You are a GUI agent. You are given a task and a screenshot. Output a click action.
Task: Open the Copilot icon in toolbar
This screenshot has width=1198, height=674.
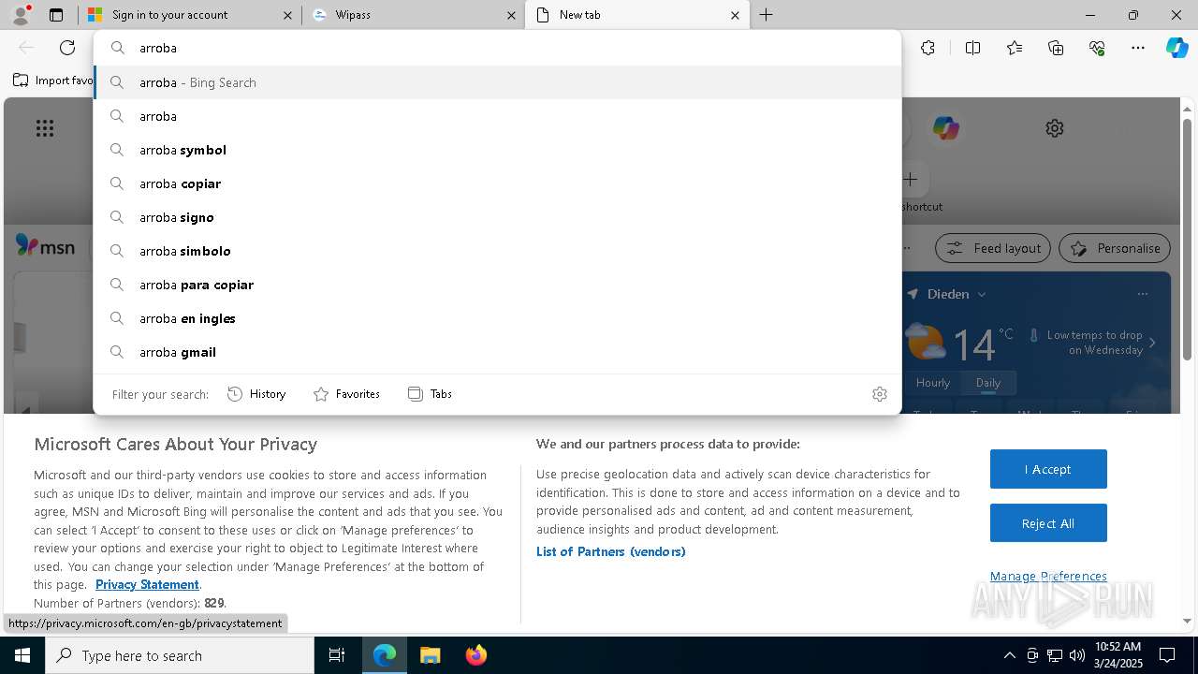click(1176, 48)
